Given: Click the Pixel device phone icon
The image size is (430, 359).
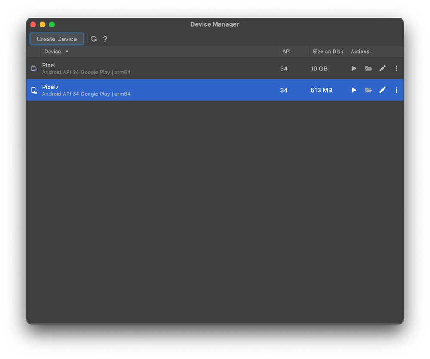Looking at the screenshot, I should (34, 68).
